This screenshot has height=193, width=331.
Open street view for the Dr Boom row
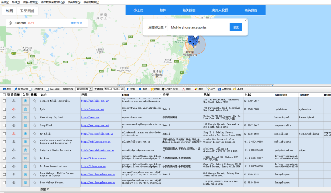(26, 158)
